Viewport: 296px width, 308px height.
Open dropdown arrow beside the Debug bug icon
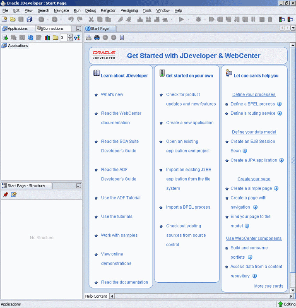pos(205,19)
